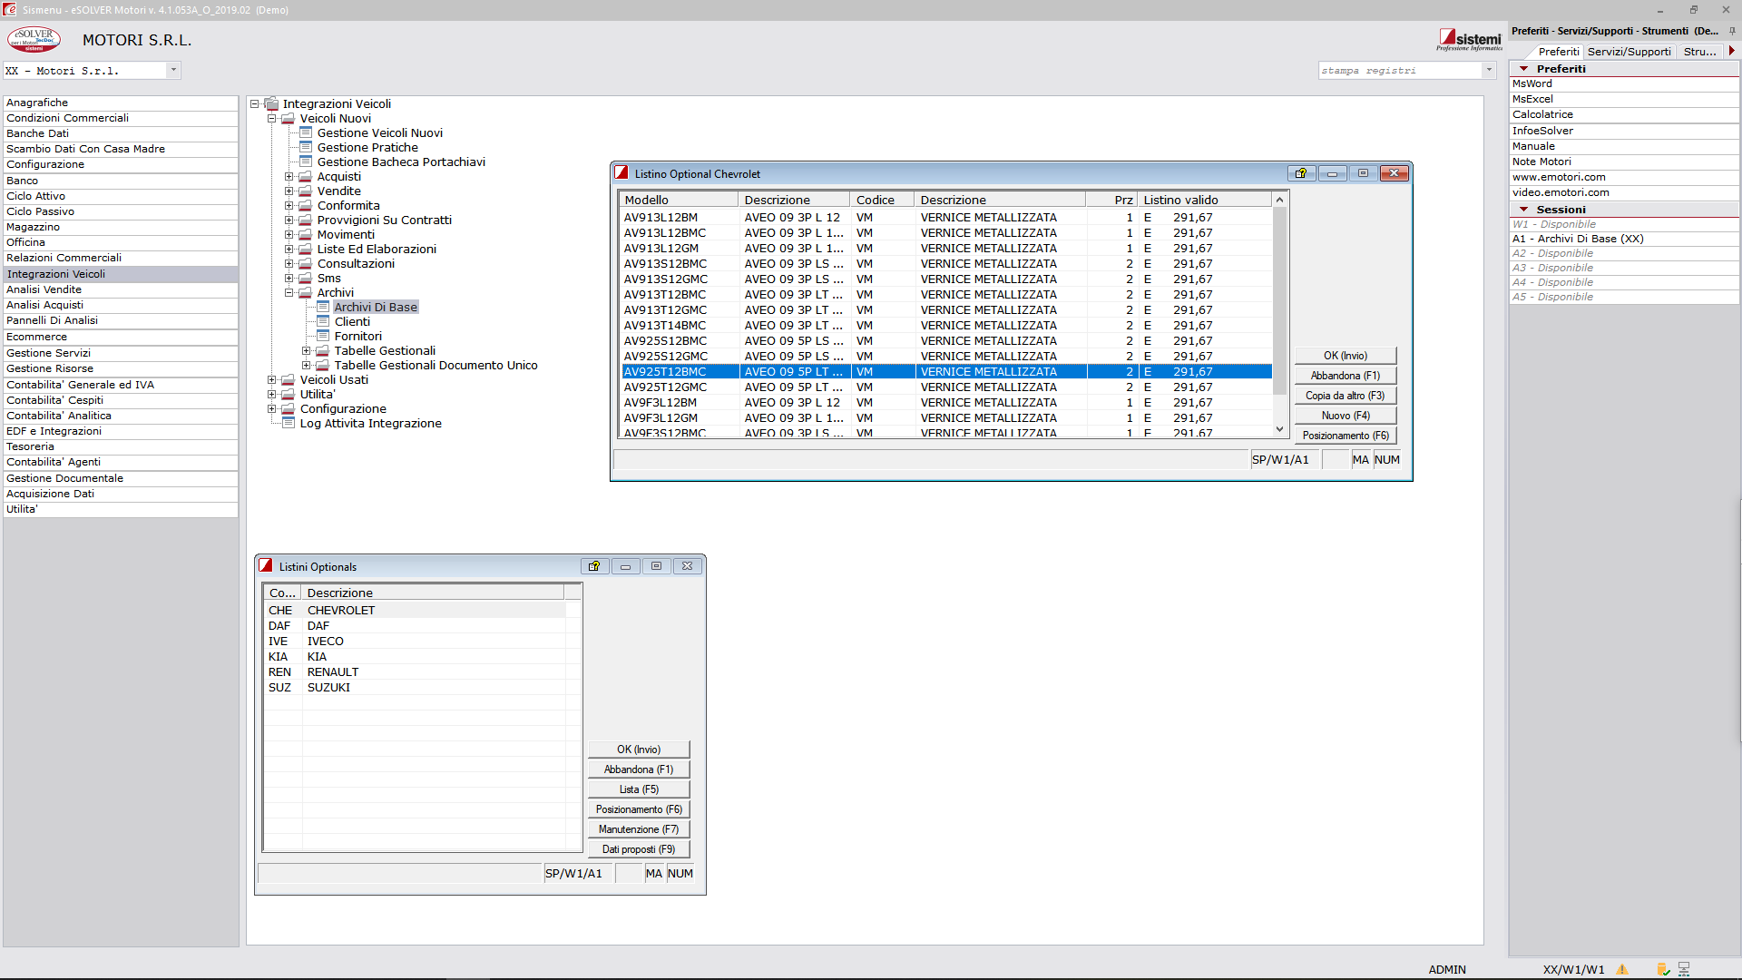The image size is (1742, 980).
Task: Click the Listino valido column header
Action: (1204, 200)
